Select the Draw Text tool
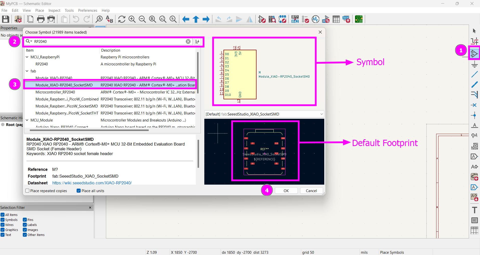This screenshot has width=480, height=255. (x=474, y=210)
